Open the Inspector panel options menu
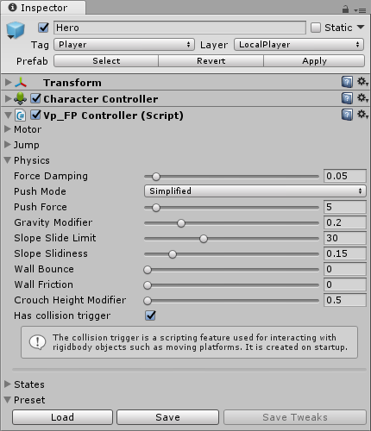Image resolution: width=371 pixels, height=431 pixels. [x=360, y=10]
